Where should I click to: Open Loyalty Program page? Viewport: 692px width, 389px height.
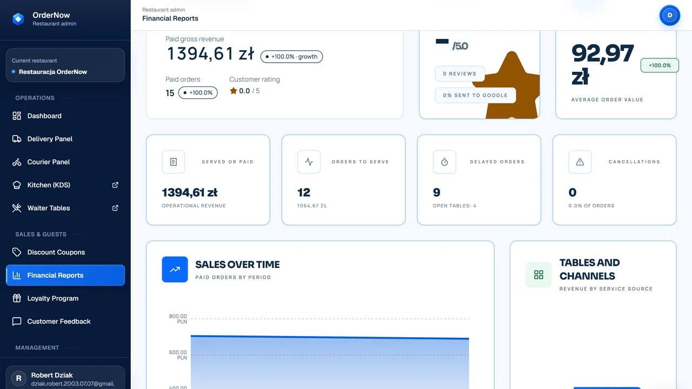(x=65, y=298)
